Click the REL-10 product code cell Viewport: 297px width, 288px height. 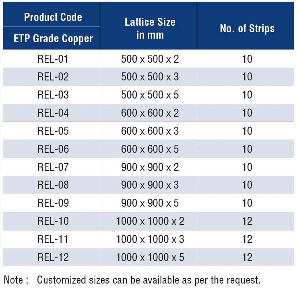53,221
